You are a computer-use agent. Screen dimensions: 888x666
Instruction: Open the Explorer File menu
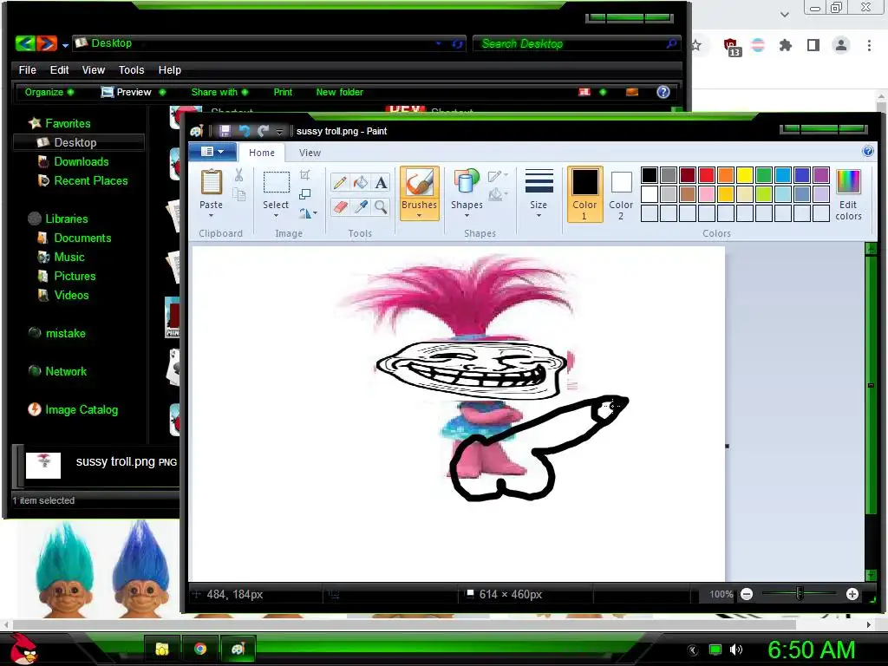27,69
